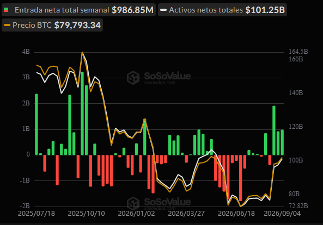This screenshot has width=323, height=225.
Task: Toggle the Entrada neta total semanal legend
Action: click(78, 10)
